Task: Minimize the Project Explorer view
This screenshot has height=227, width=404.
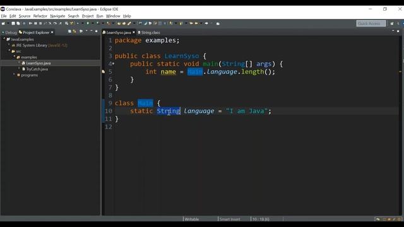Action: [x=91, y=31]
